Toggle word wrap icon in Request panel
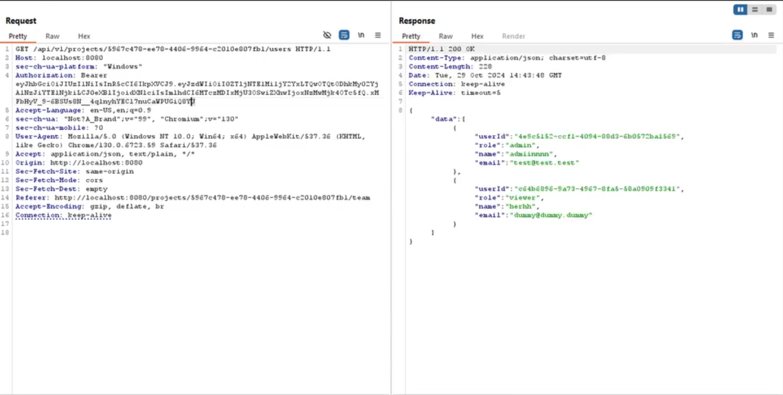This screenshot has height=395, width=783. (x=344, y=35)
